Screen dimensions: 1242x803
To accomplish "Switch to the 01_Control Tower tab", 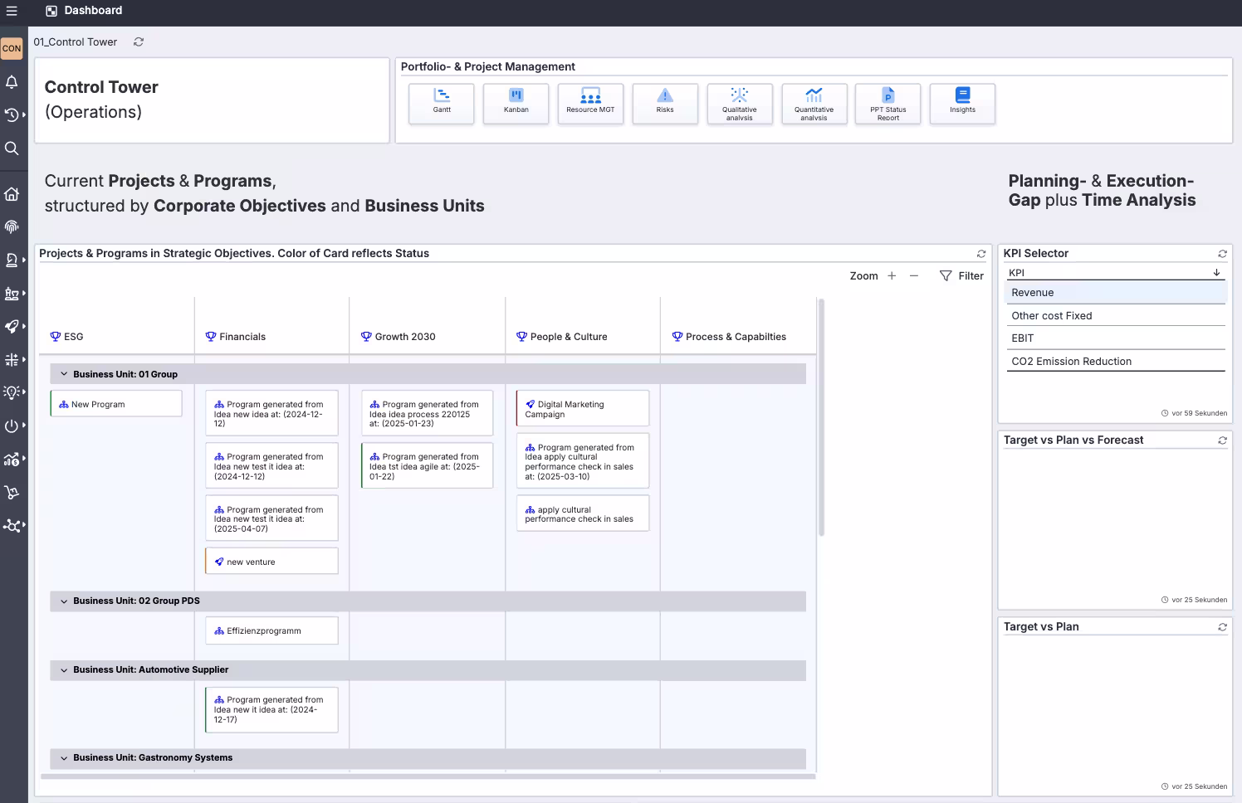I will point(75,41).
